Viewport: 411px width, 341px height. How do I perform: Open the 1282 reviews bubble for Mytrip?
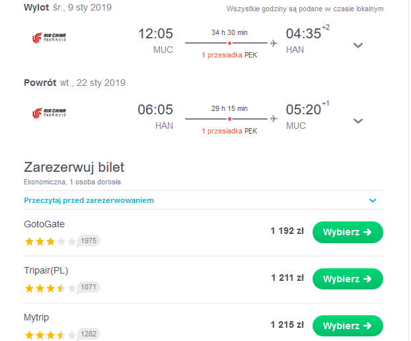89,334
